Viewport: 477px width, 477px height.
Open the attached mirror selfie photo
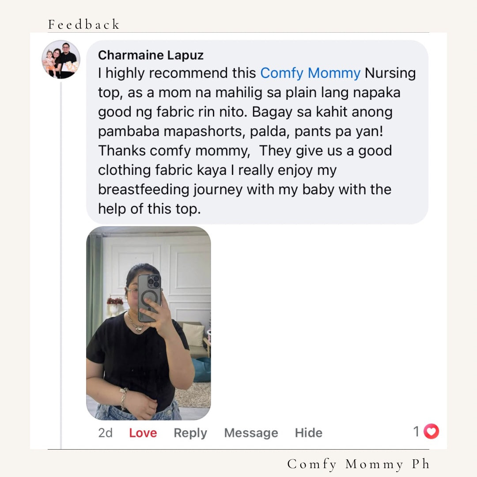click(x=148, y=323)
